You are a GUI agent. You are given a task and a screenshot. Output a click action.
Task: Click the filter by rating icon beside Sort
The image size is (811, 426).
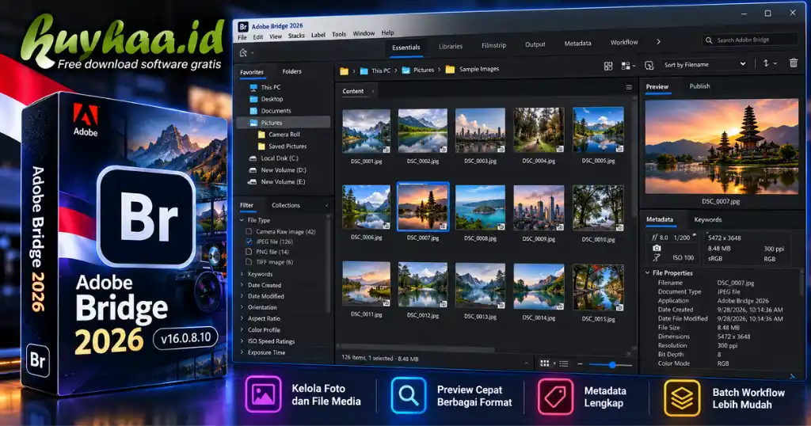[x=649, y=66]
